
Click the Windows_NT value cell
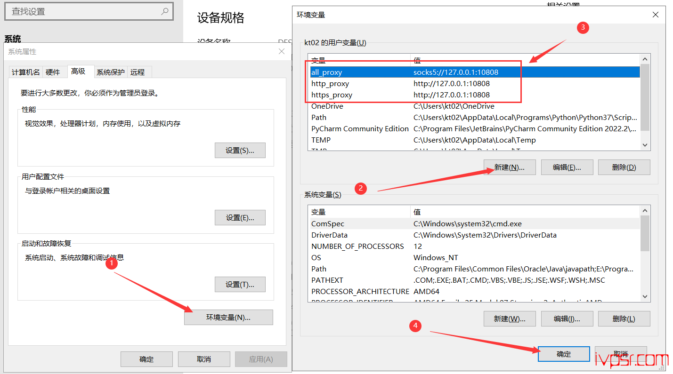coord(436,257)
